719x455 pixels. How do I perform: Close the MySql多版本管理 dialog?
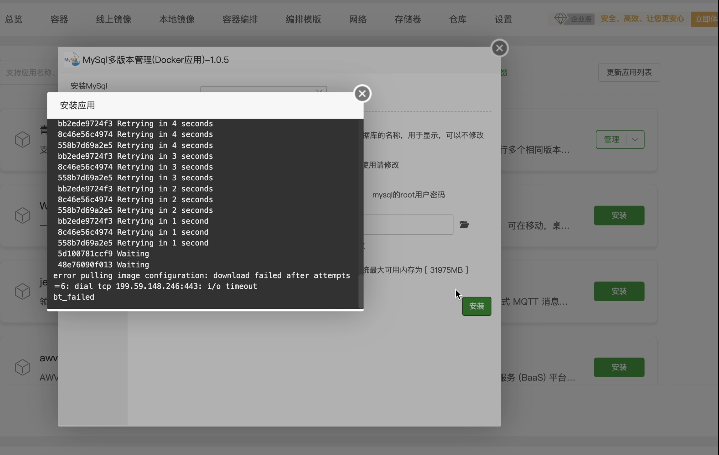tap(499, 48)
